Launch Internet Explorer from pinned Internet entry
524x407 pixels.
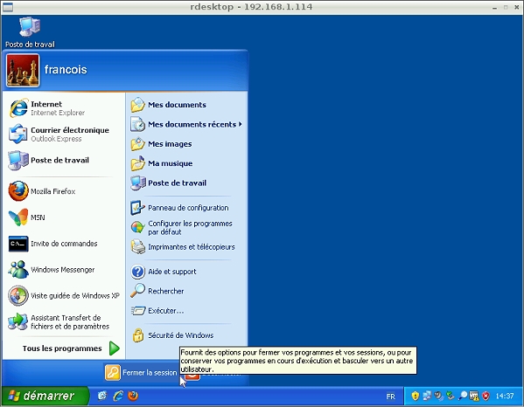pos(63,108)
